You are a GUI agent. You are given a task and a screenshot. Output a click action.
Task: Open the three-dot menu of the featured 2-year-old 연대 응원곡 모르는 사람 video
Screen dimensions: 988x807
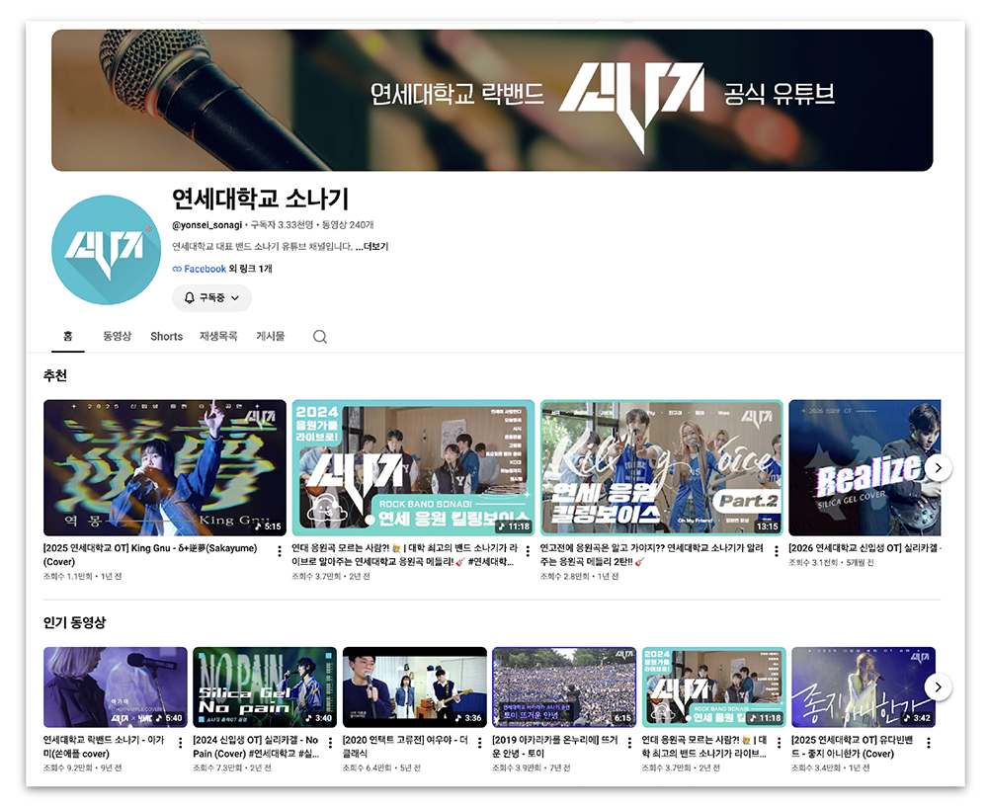(x=528, y=551)
